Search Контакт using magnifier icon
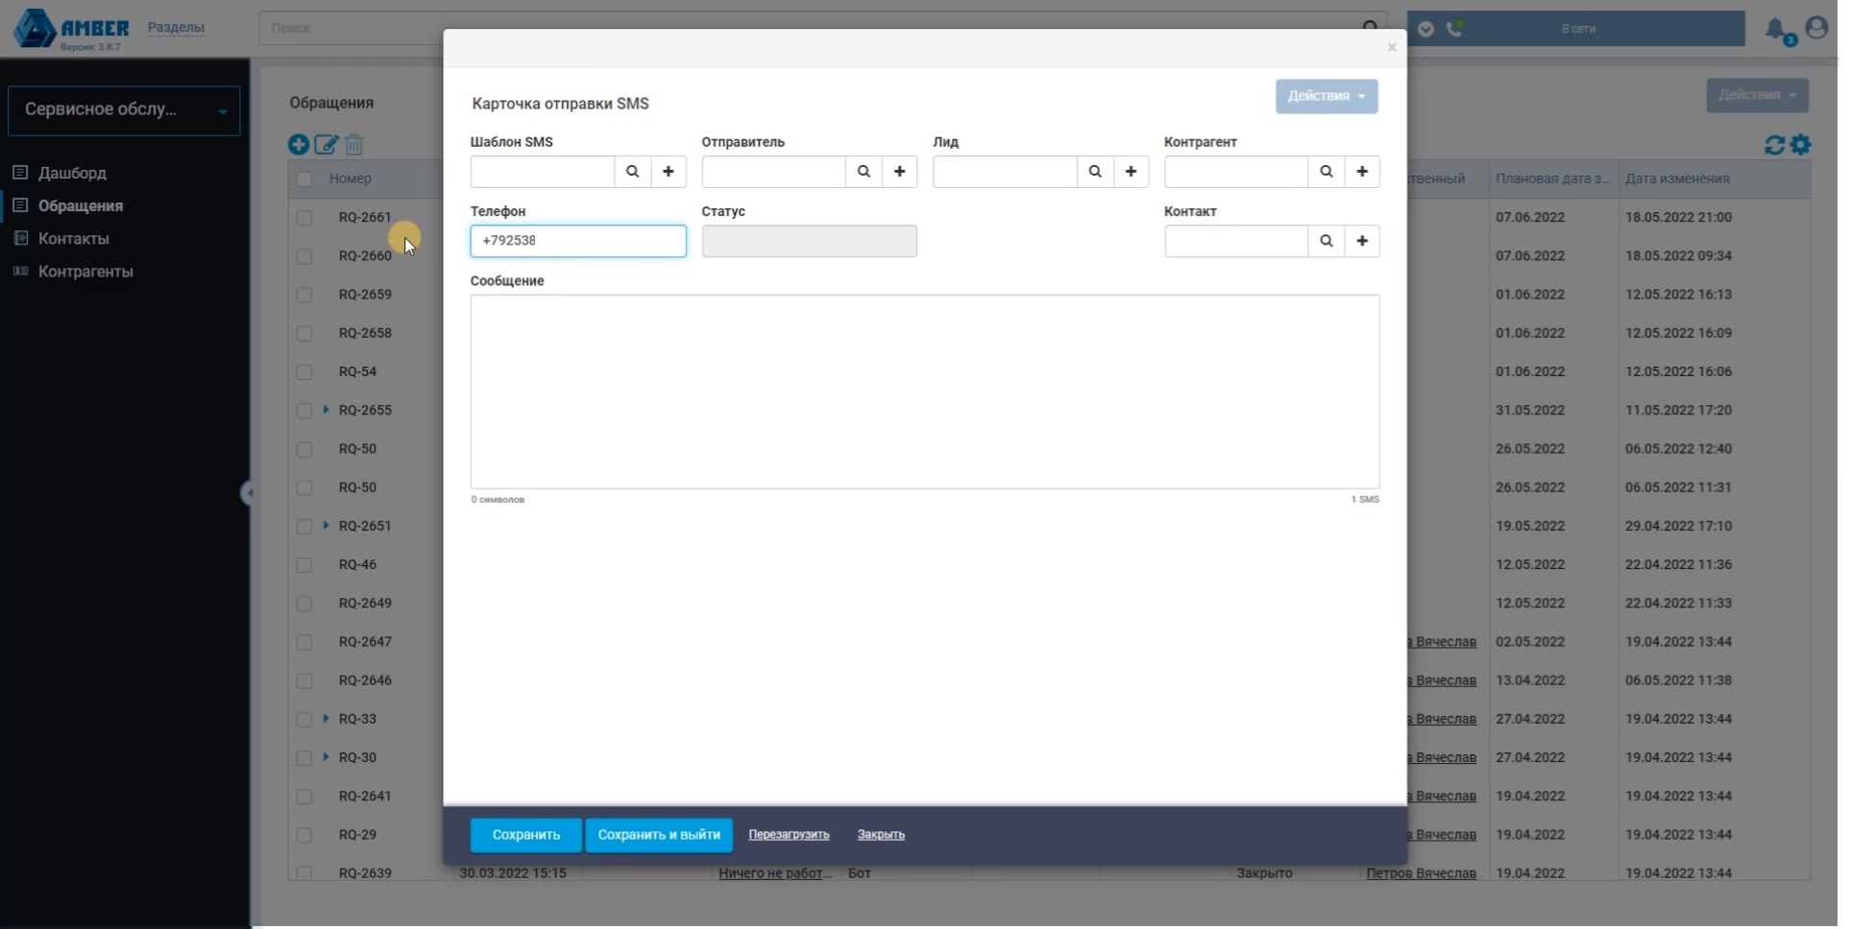Image resolution: width=1850 pixels, height=929 pixels. click(x=1327, y=241)
